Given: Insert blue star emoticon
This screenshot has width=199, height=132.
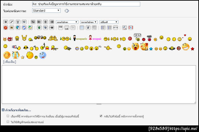Looking at the screenshot, I should point(151,49).
